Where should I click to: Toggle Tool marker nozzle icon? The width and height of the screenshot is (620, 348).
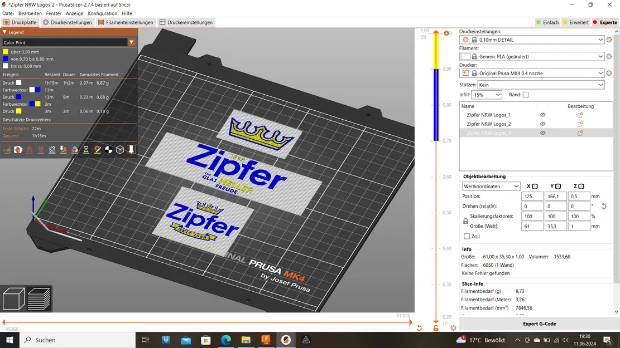[x=131, y=150]
